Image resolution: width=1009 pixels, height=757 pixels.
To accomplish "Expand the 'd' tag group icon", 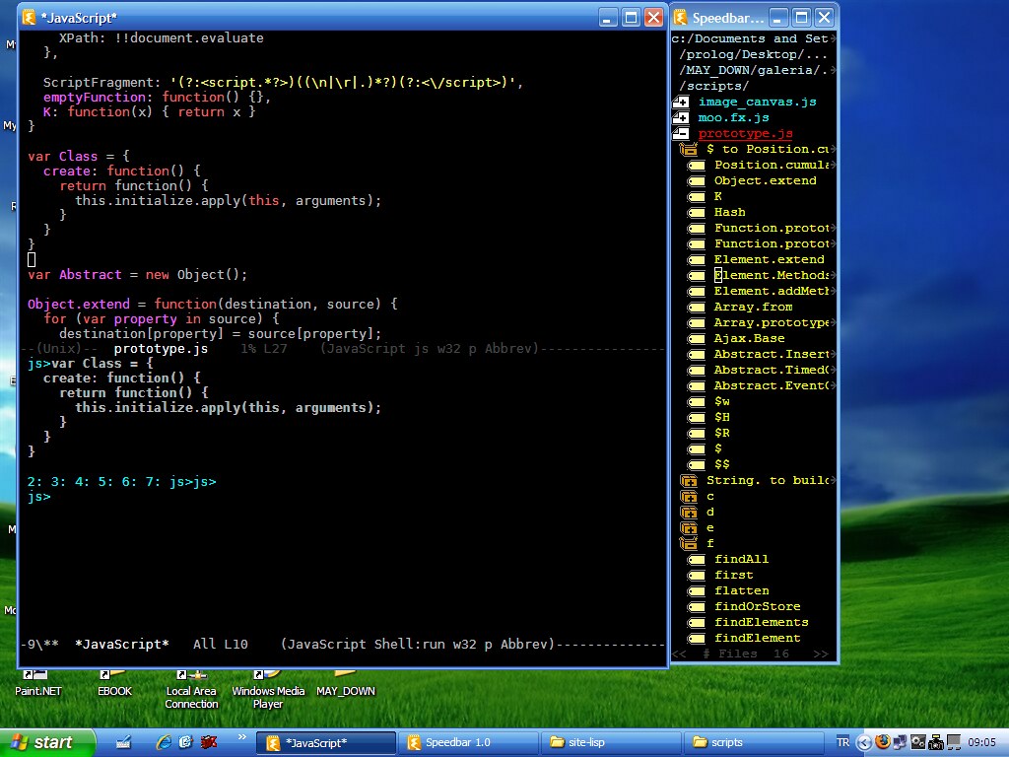I will 689,512.
